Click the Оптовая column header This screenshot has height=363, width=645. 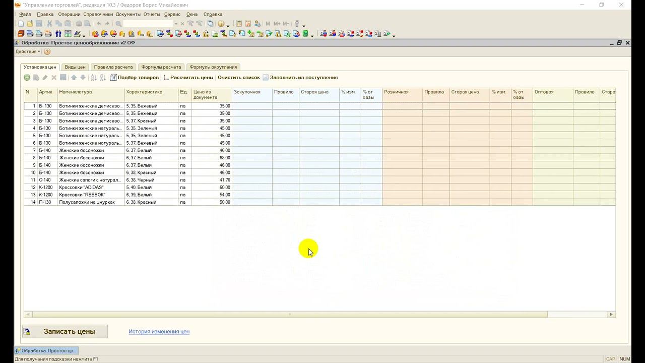click(553, 95)
